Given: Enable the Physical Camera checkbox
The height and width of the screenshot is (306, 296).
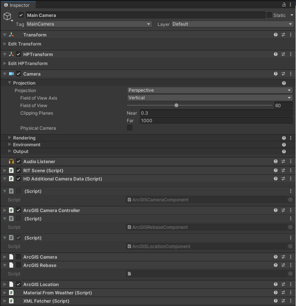Looking at the screenshot, I should [130, 128].
